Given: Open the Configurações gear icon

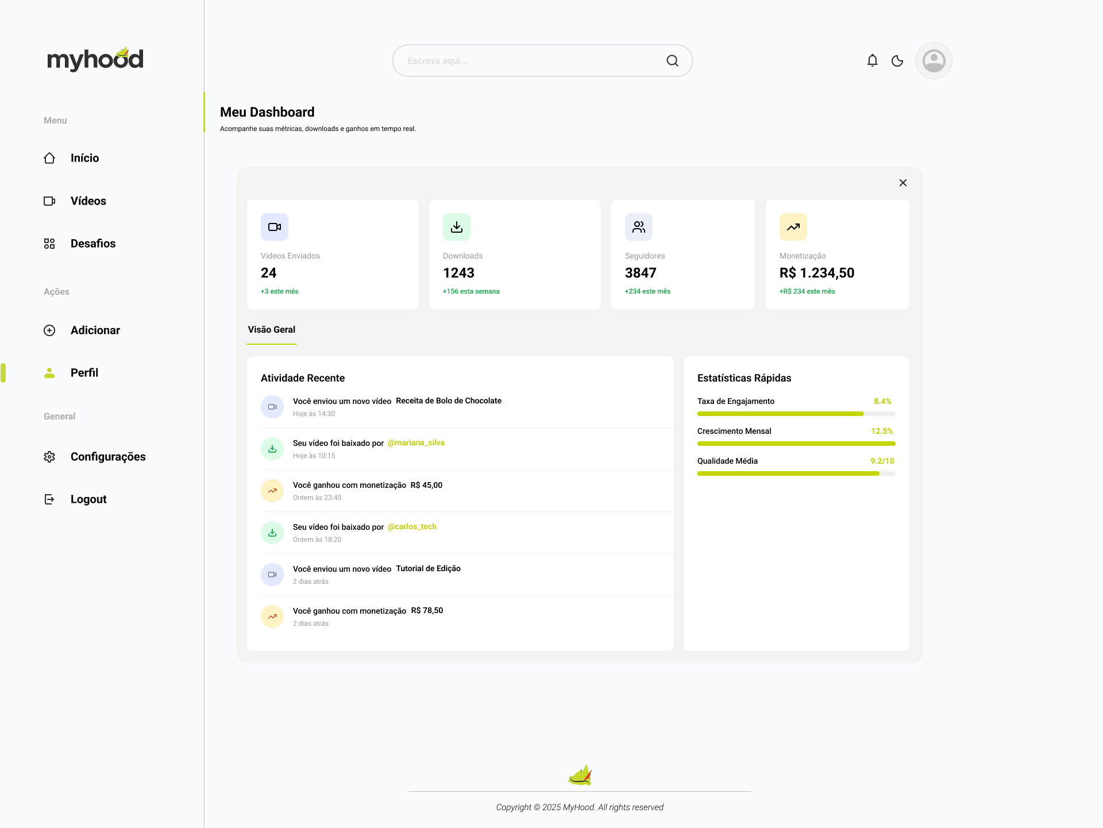Looking at the screenshot, I should (50, 457).
